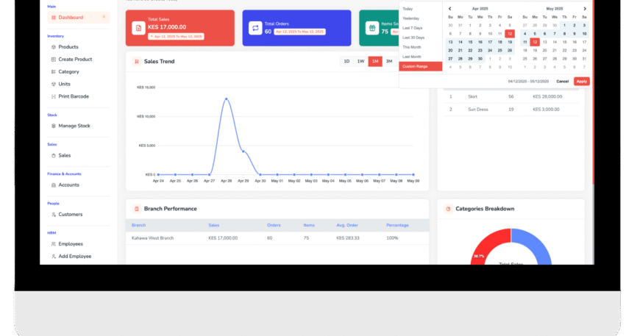The width and height of the screenshot is (640, 336).
Task: Select the 1W trend range
Action: pos(360,62)
